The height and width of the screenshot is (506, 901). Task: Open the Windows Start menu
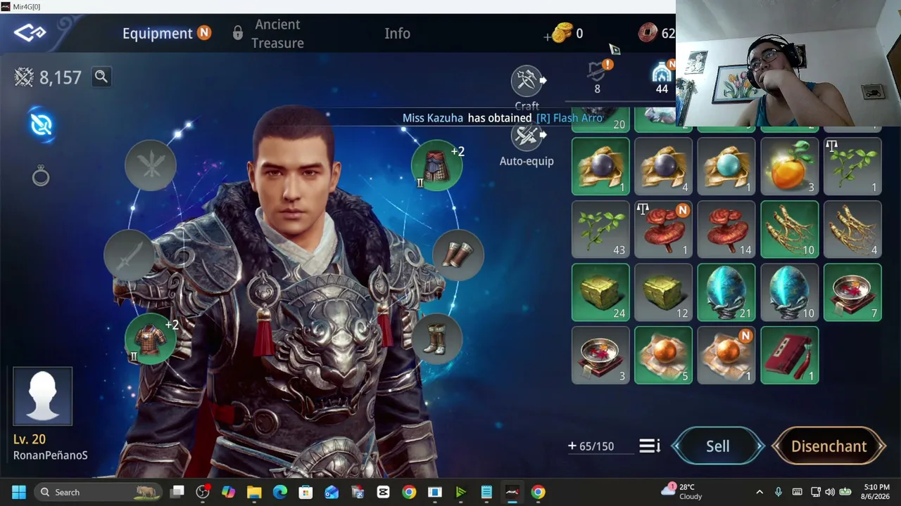[19, 492]
